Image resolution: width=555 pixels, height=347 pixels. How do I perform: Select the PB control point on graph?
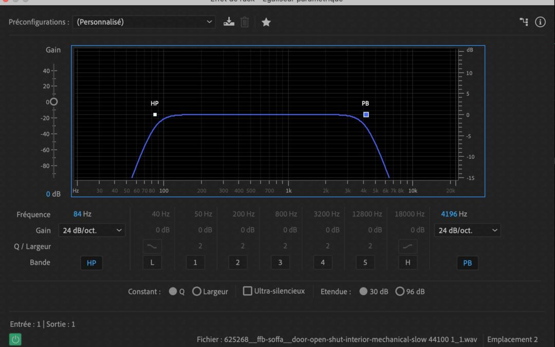coord(366,115)
